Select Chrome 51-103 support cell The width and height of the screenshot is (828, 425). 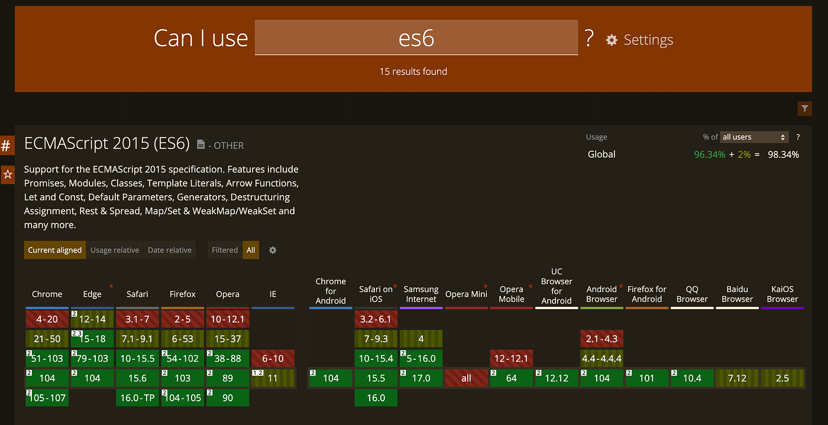click(47, 358)
